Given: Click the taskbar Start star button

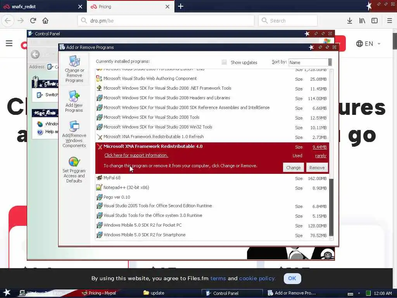Looking at the screenshot, I should point(7,293).
